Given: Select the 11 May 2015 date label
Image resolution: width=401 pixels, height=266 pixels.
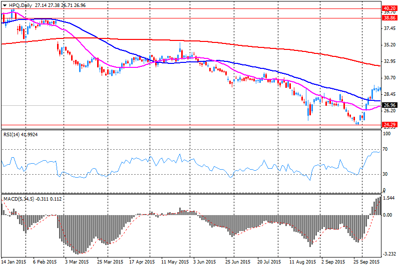Looking at the screenshot, I should pos(175,262).
